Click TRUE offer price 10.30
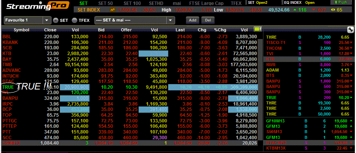356x153 pixels. (x=132, y=87)
